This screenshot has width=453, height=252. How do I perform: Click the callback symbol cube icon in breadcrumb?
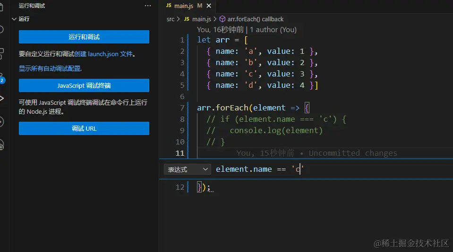pos(222,19)
